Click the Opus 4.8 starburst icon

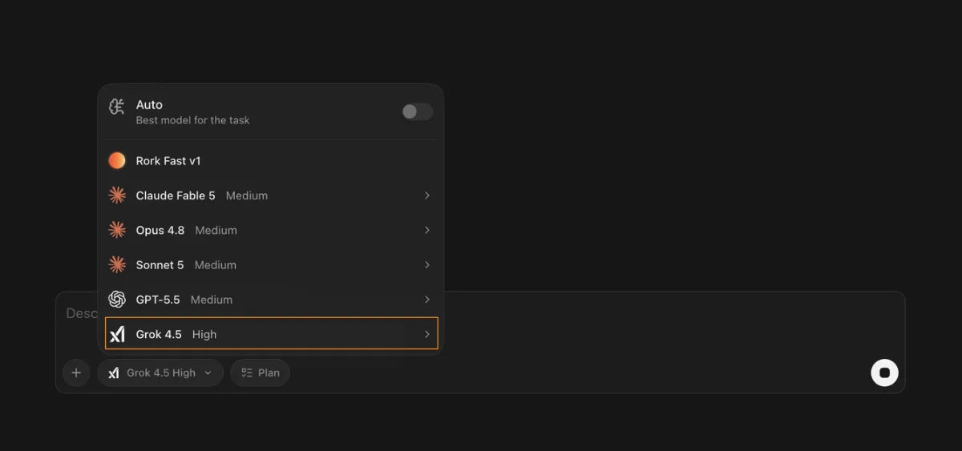coord(117,230)
